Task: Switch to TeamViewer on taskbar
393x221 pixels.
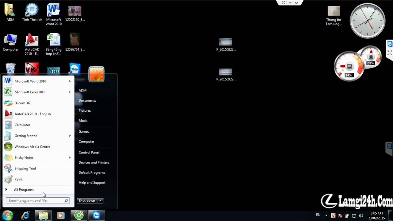Action: click(97, 216)
